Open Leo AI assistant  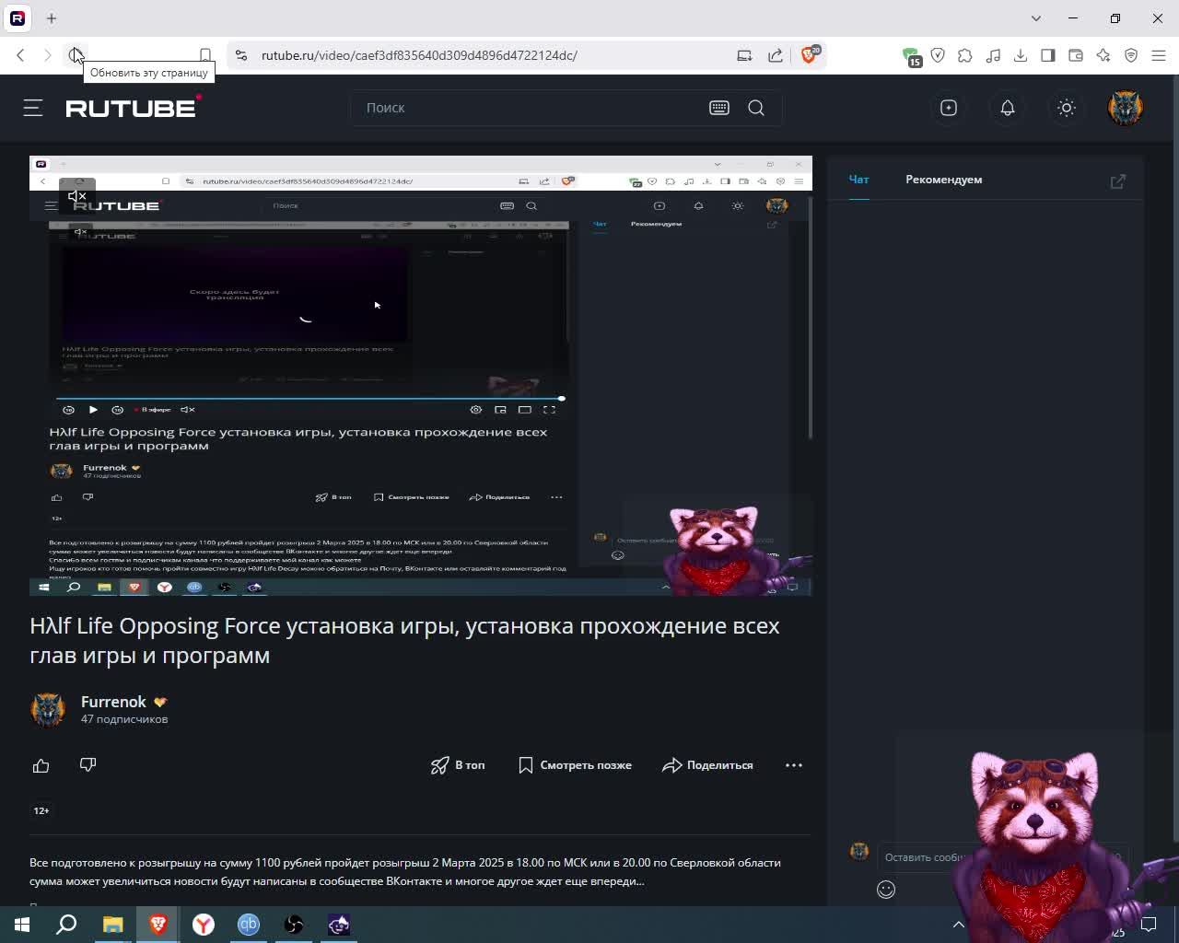tap(1103, 55)
